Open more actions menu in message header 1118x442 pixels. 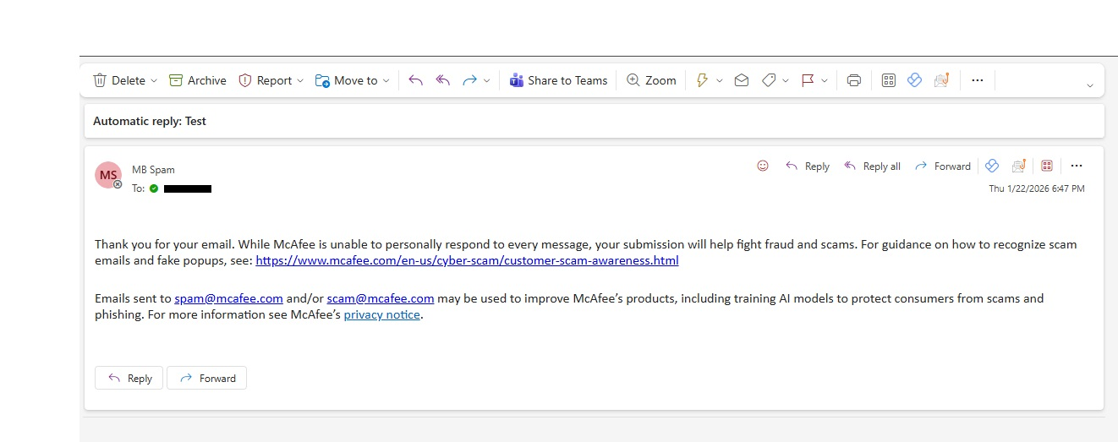click(x=1077, y=166)
